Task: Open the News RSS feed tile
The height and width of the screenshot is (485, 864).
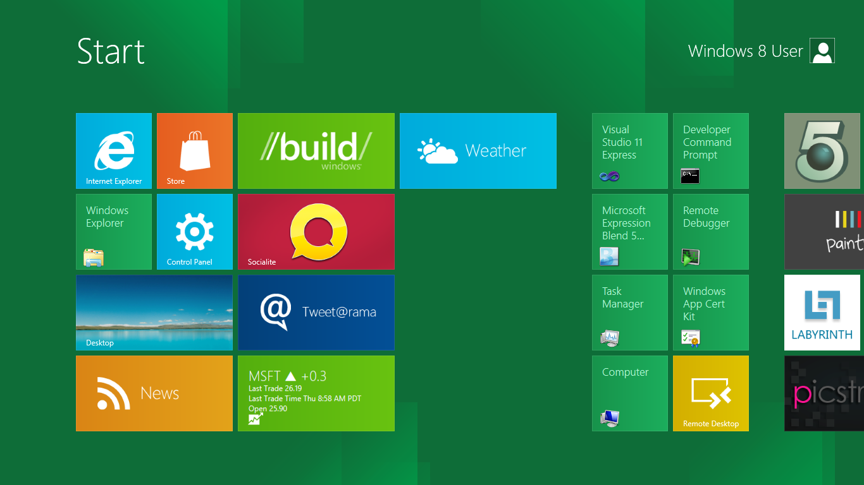Action: tap(154, 393)
